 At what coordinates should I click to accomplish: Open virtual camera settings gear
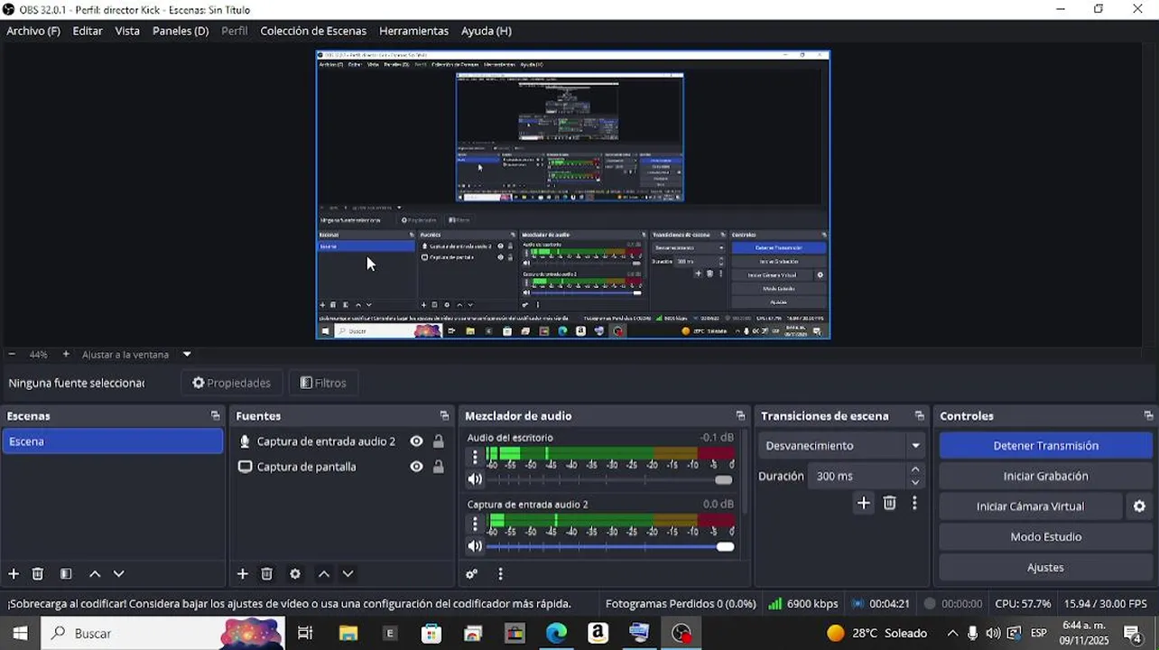tap(1139, 506)
